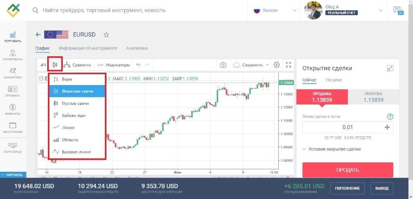Click the 10 294.24 USD used funds

tap(98, 186)
